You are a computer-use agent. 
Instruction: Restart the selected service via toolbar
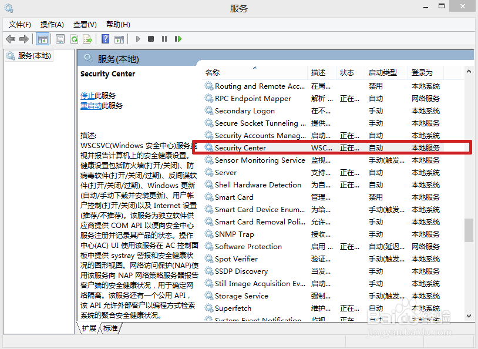pos(178,39)
